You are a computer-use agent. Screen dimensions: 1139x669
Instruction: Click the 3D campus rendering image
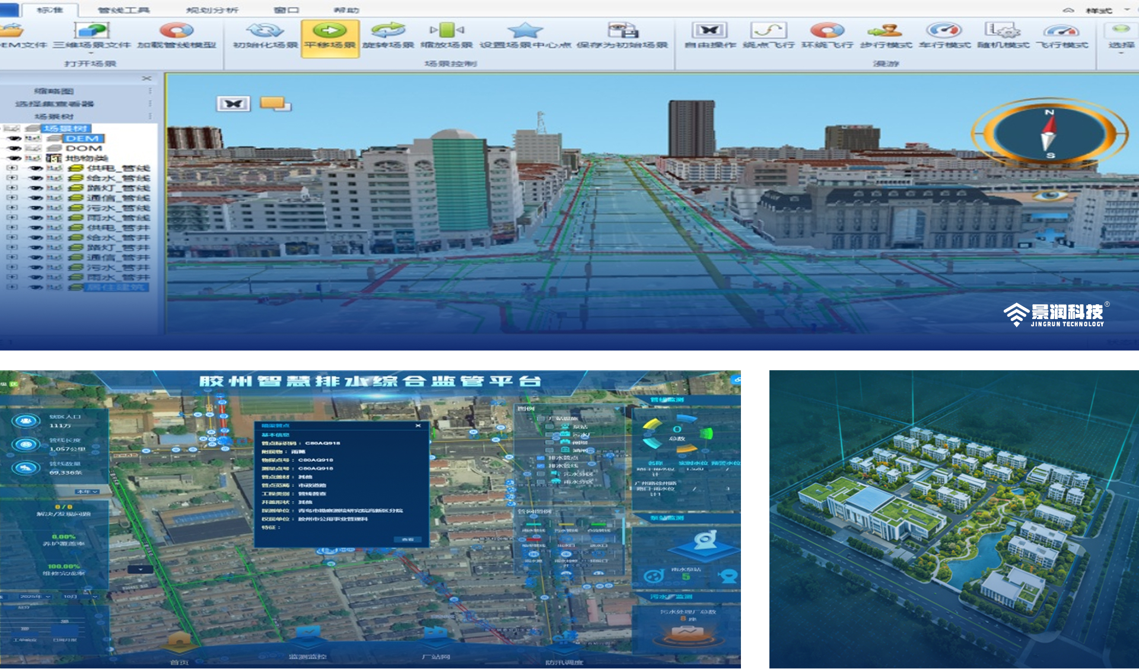pos(954,519)
